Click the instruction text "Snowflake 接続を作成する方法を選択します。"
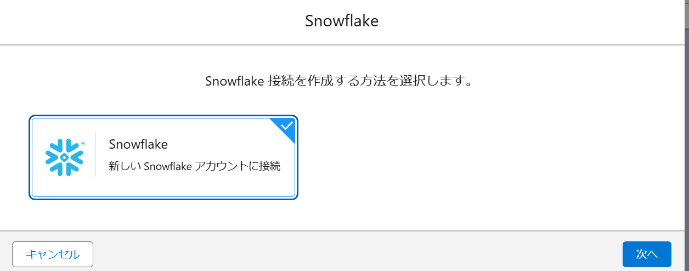689x271 pixels. [x=339, y=82]
